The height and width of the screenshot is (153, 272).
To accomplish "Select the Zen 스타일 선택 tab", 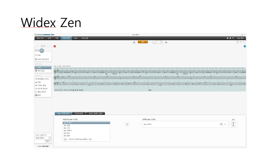I will click(63, 113).
